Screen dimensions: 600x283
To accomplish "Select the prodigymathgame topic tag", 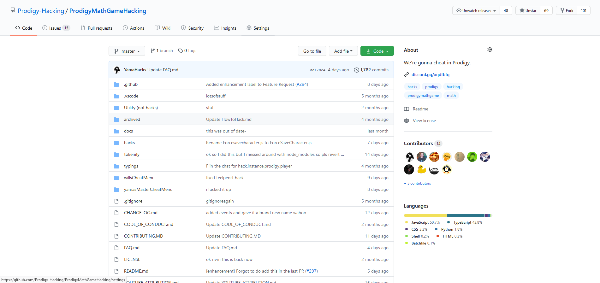I will [423, 96].
